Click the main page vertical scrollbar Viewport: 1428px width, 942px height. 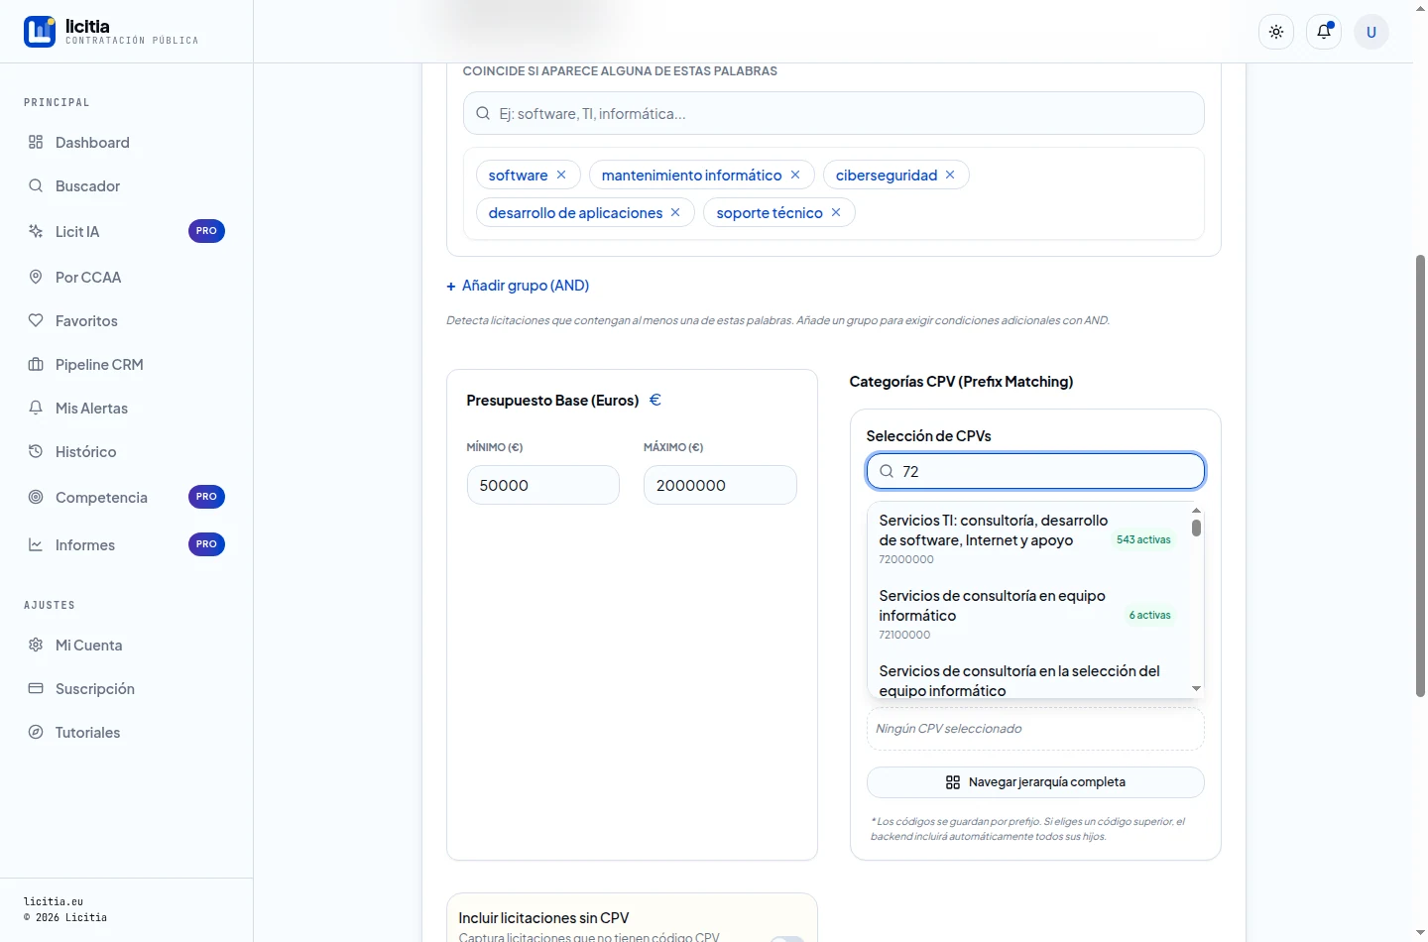coord(1420,476)
